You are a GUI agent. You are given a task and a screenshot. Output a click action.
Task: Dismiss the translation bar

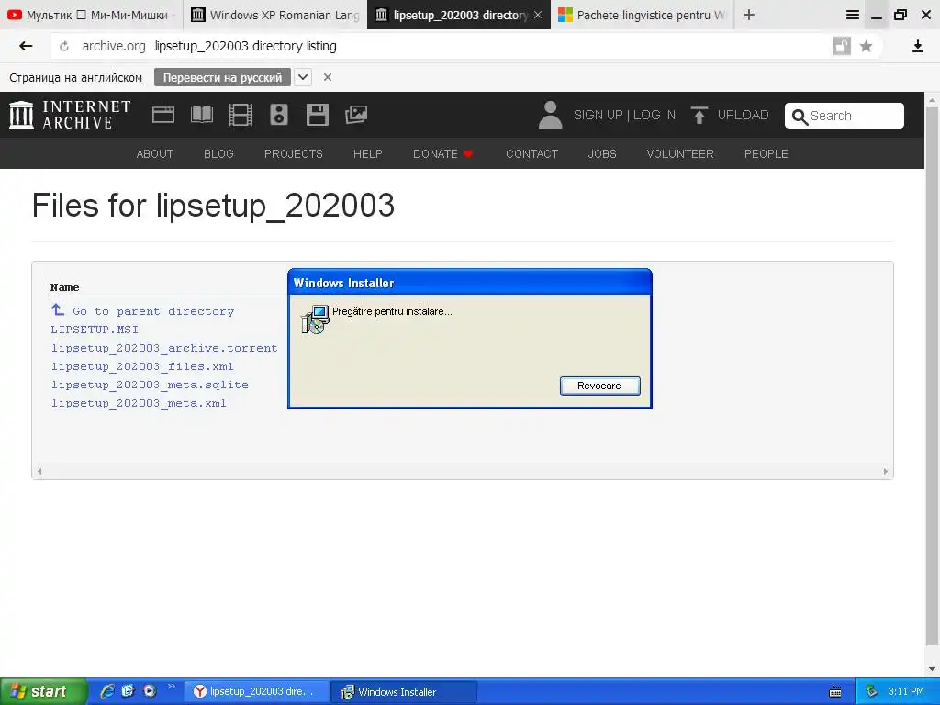328,77
